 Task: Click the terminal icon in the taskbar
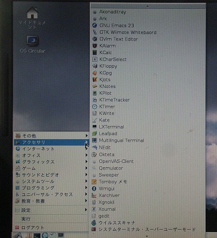pyautogui.click(x=37, y=236)
